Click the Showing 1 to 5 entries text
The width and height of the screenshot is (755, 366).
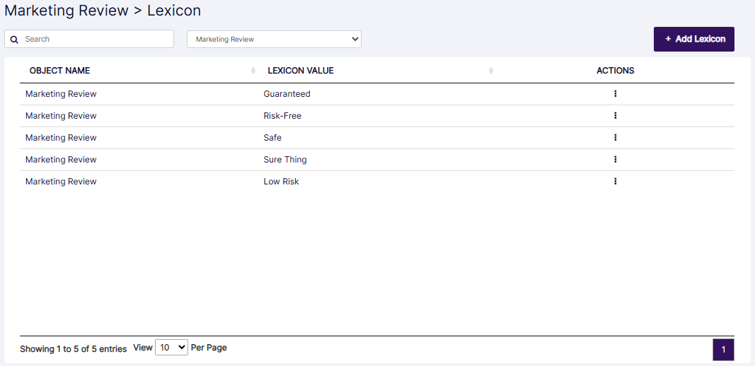pos(73,348)
